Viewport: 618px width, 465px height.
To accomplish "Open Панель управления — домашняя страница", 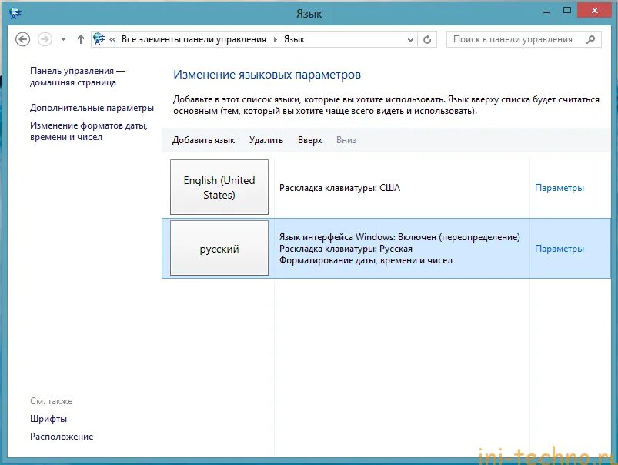I will (77, 76).
